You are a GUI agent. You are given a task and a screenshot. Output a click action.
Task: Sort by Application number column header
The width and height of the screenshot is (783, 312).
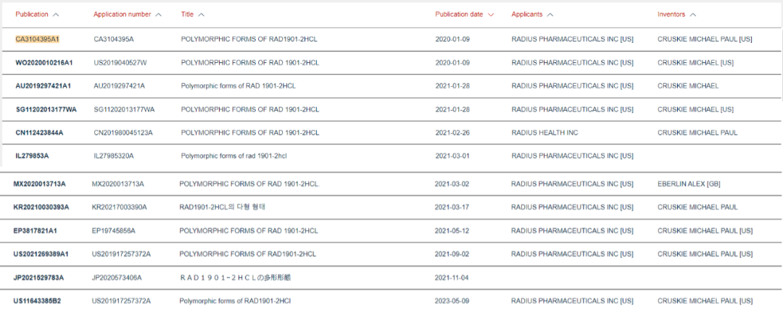(x=128, y=14)
